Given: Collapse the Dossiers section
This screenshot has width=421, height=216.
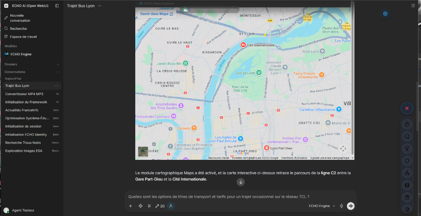Looking at the screenshot, I should [x=11, y=64].
